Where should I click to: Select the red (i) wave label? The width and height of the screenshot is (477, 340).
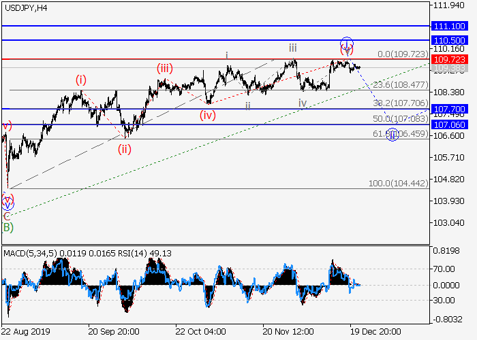click(81, 80)
